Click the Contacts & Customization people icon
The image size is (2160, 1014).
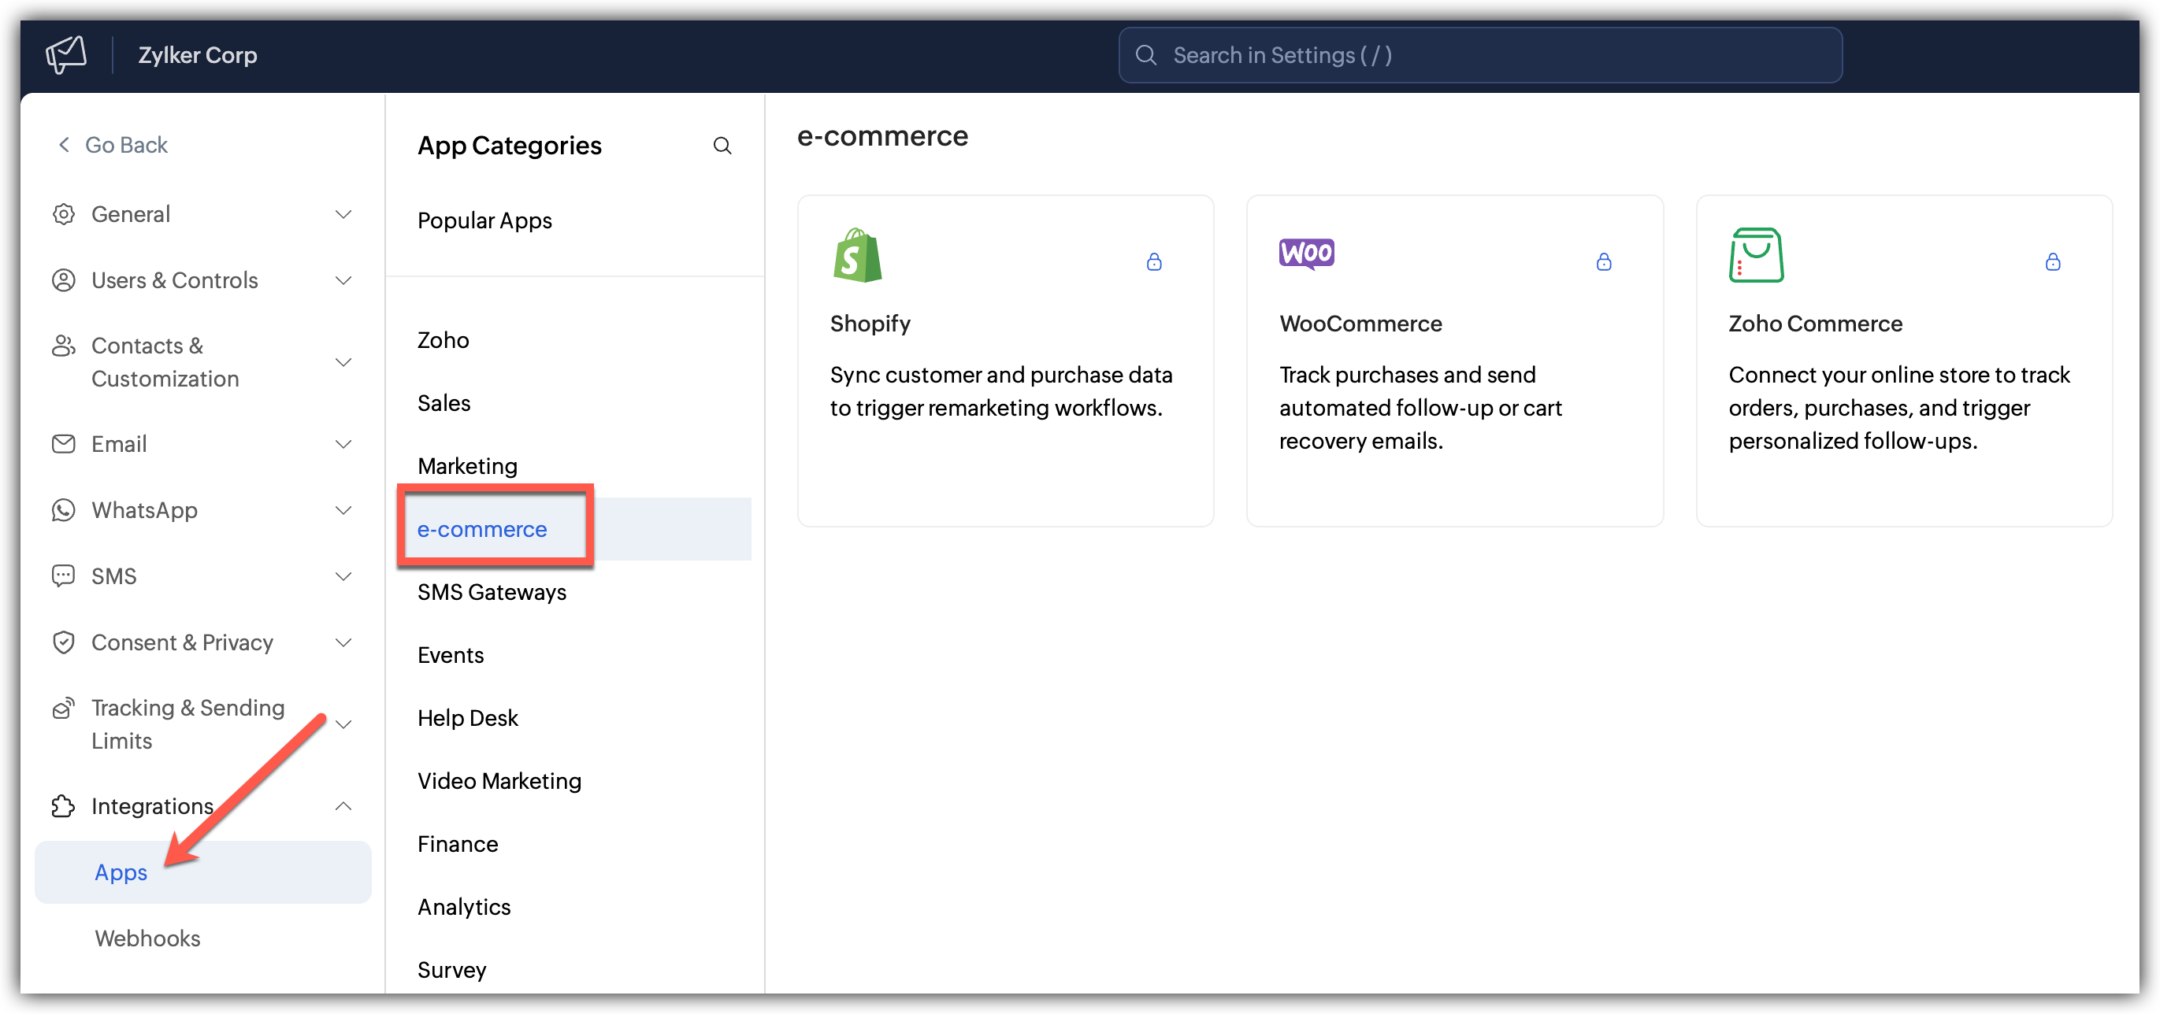point(64,346)
